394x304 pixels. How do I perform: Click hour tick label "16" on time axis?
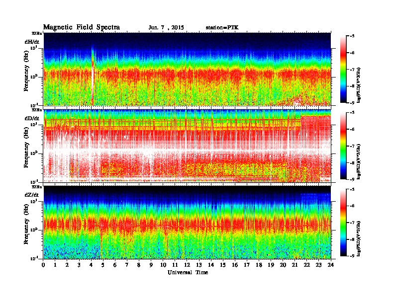[x=235, y=265]
